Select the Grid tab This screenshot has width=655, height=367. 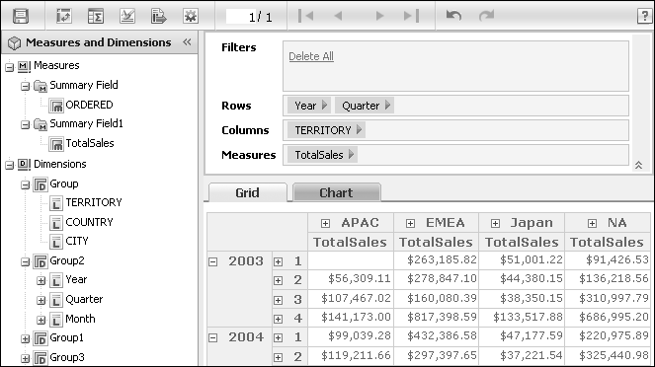click(x=247, y=192)
